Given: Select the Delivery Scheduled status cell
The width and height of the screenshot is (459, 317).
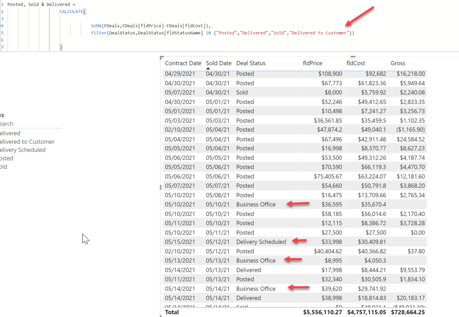Looking at the screenshot, I should [261, 242].
